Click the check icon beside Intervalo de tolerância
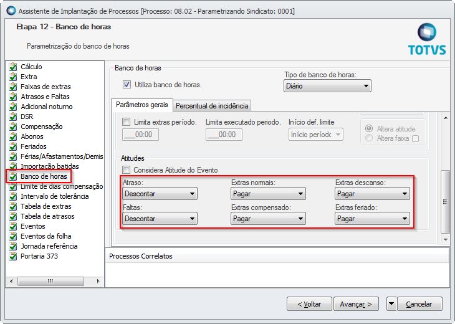The width and height of the screenshot is (455, 324). tap(12, 196)
